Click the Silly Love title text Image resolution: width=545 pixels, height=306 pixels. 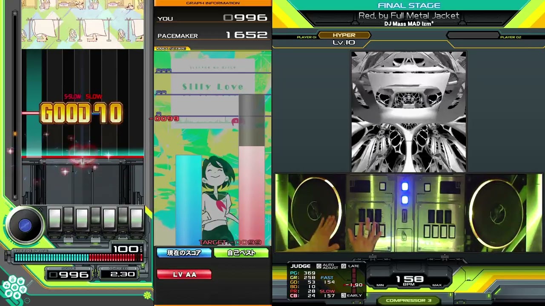212,87
